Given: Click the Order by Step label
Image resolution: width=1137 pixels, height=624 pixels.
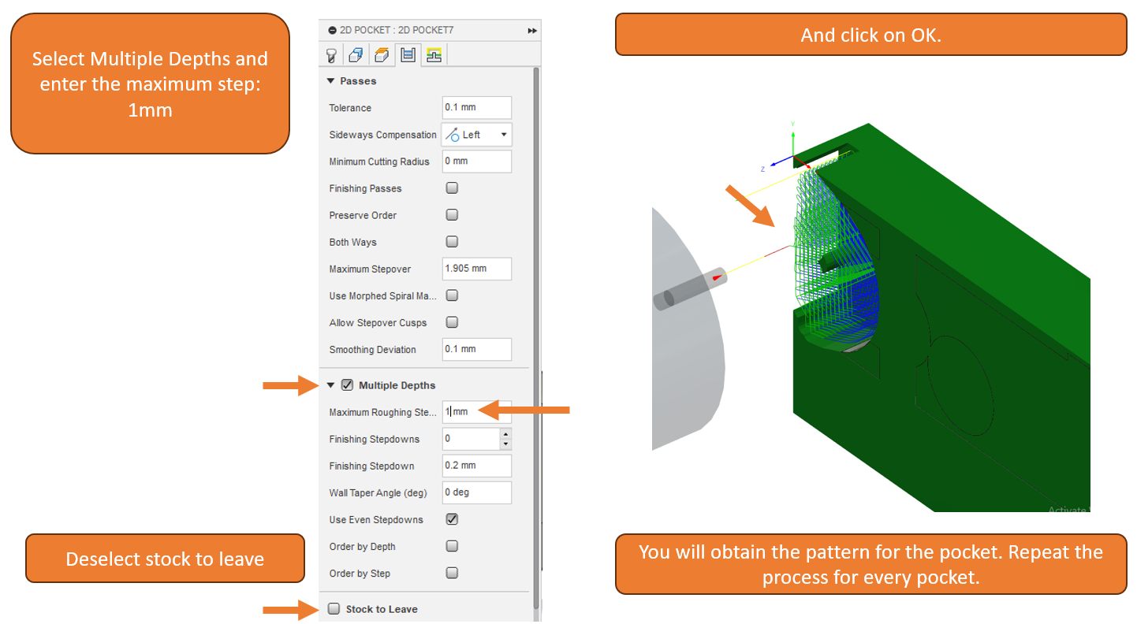Looking at the screenshot, I should click(360, 573).
